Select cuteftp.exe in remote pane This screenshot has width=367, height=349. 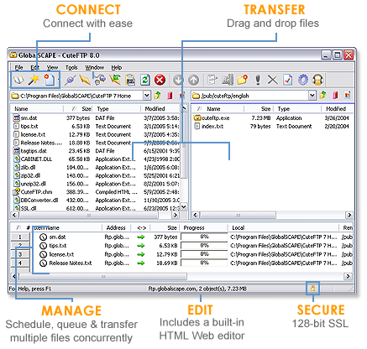215,118
